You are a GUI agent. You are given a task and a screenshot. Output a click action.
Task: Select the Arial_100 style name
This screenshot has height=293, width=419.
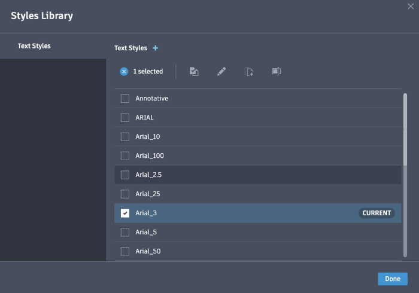pos(150,156)
